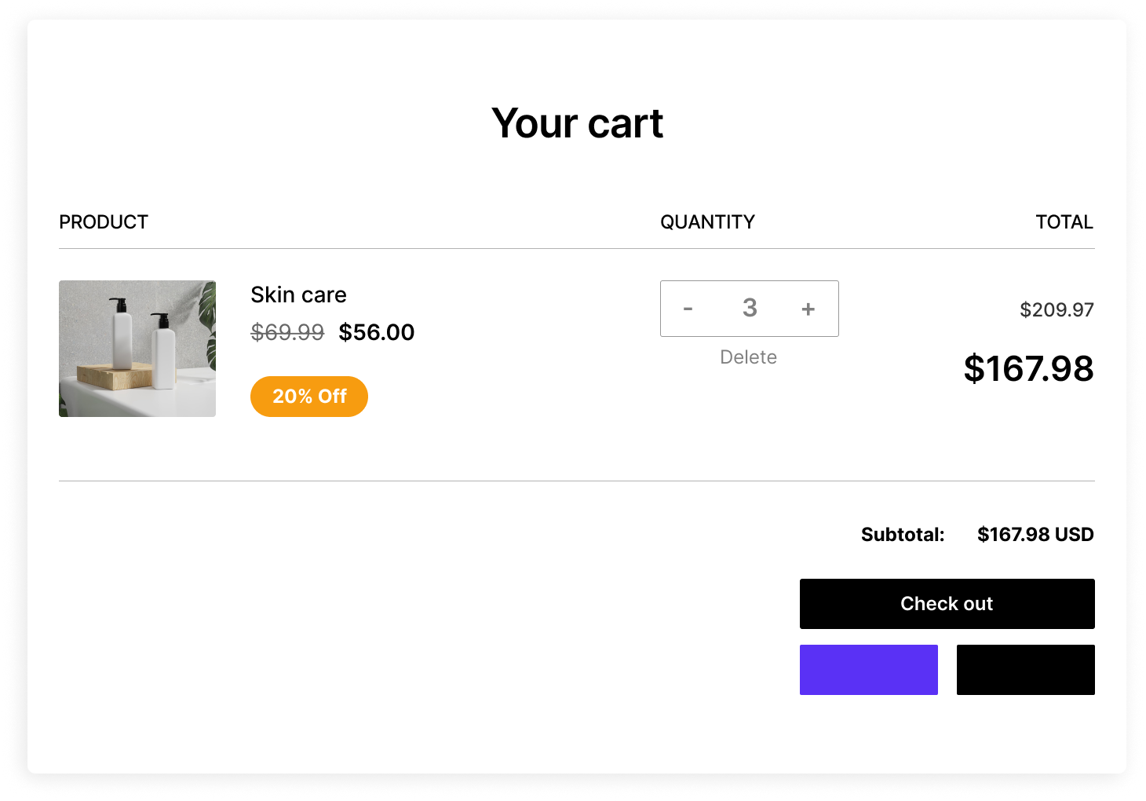Click the TOTAL column header
Viewport: 1146px width, 801px height.
coord(1064,222)
